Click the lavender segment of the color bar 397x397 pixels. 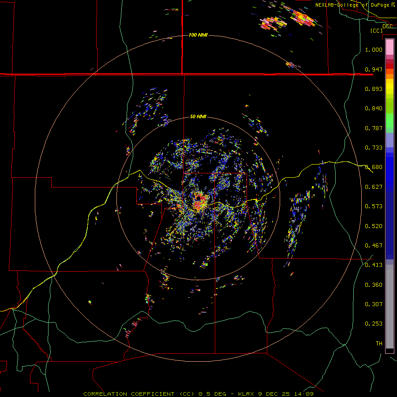(390, 140)
